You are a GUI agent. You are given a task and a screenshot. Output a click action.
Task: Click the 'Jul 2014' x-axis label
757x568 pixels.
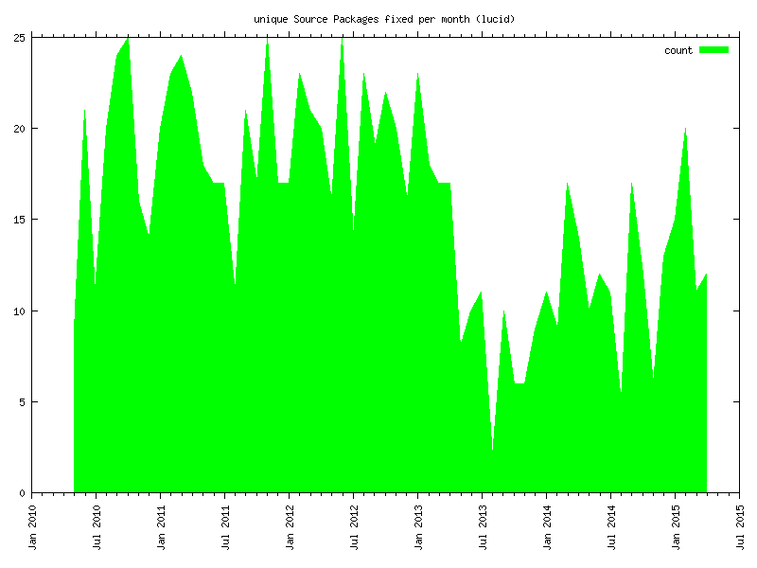611,527
